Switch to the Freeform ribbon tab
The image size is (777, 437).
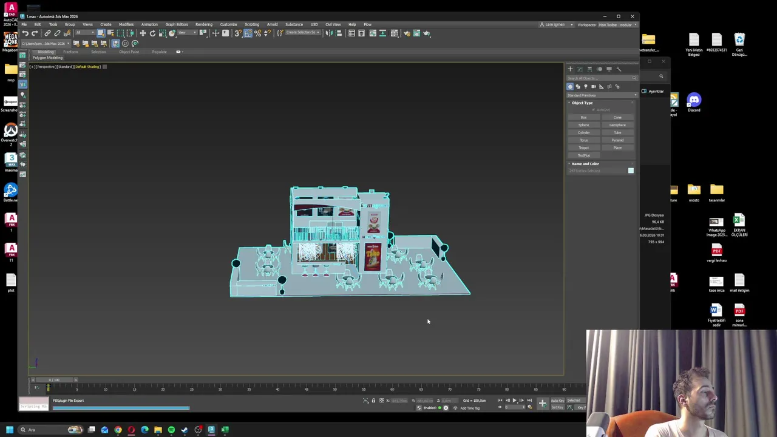70,52
